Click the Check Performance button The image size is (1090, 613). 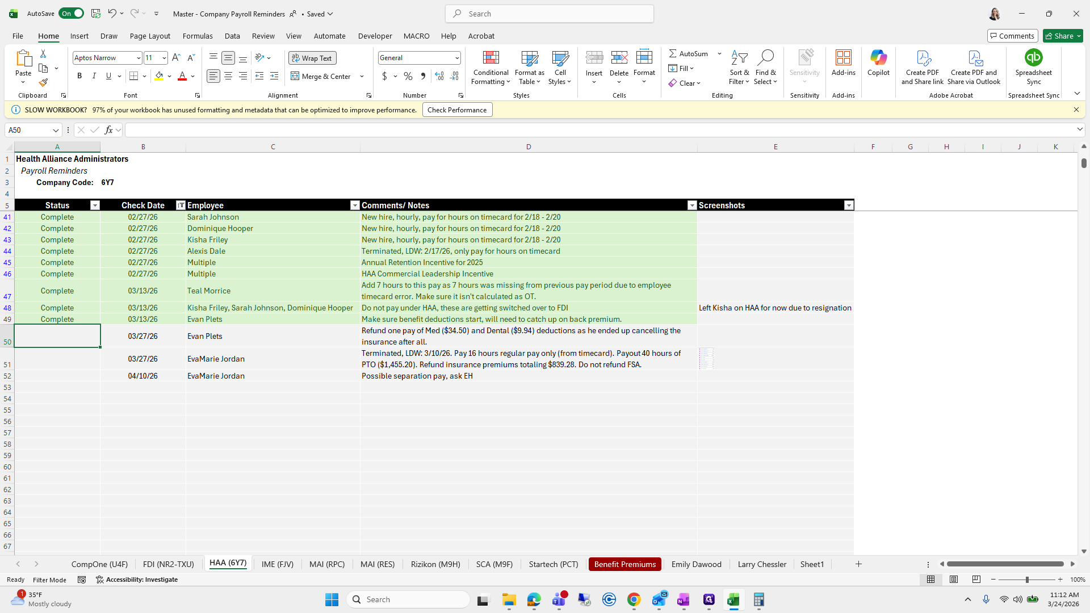(x=457, y=110)
